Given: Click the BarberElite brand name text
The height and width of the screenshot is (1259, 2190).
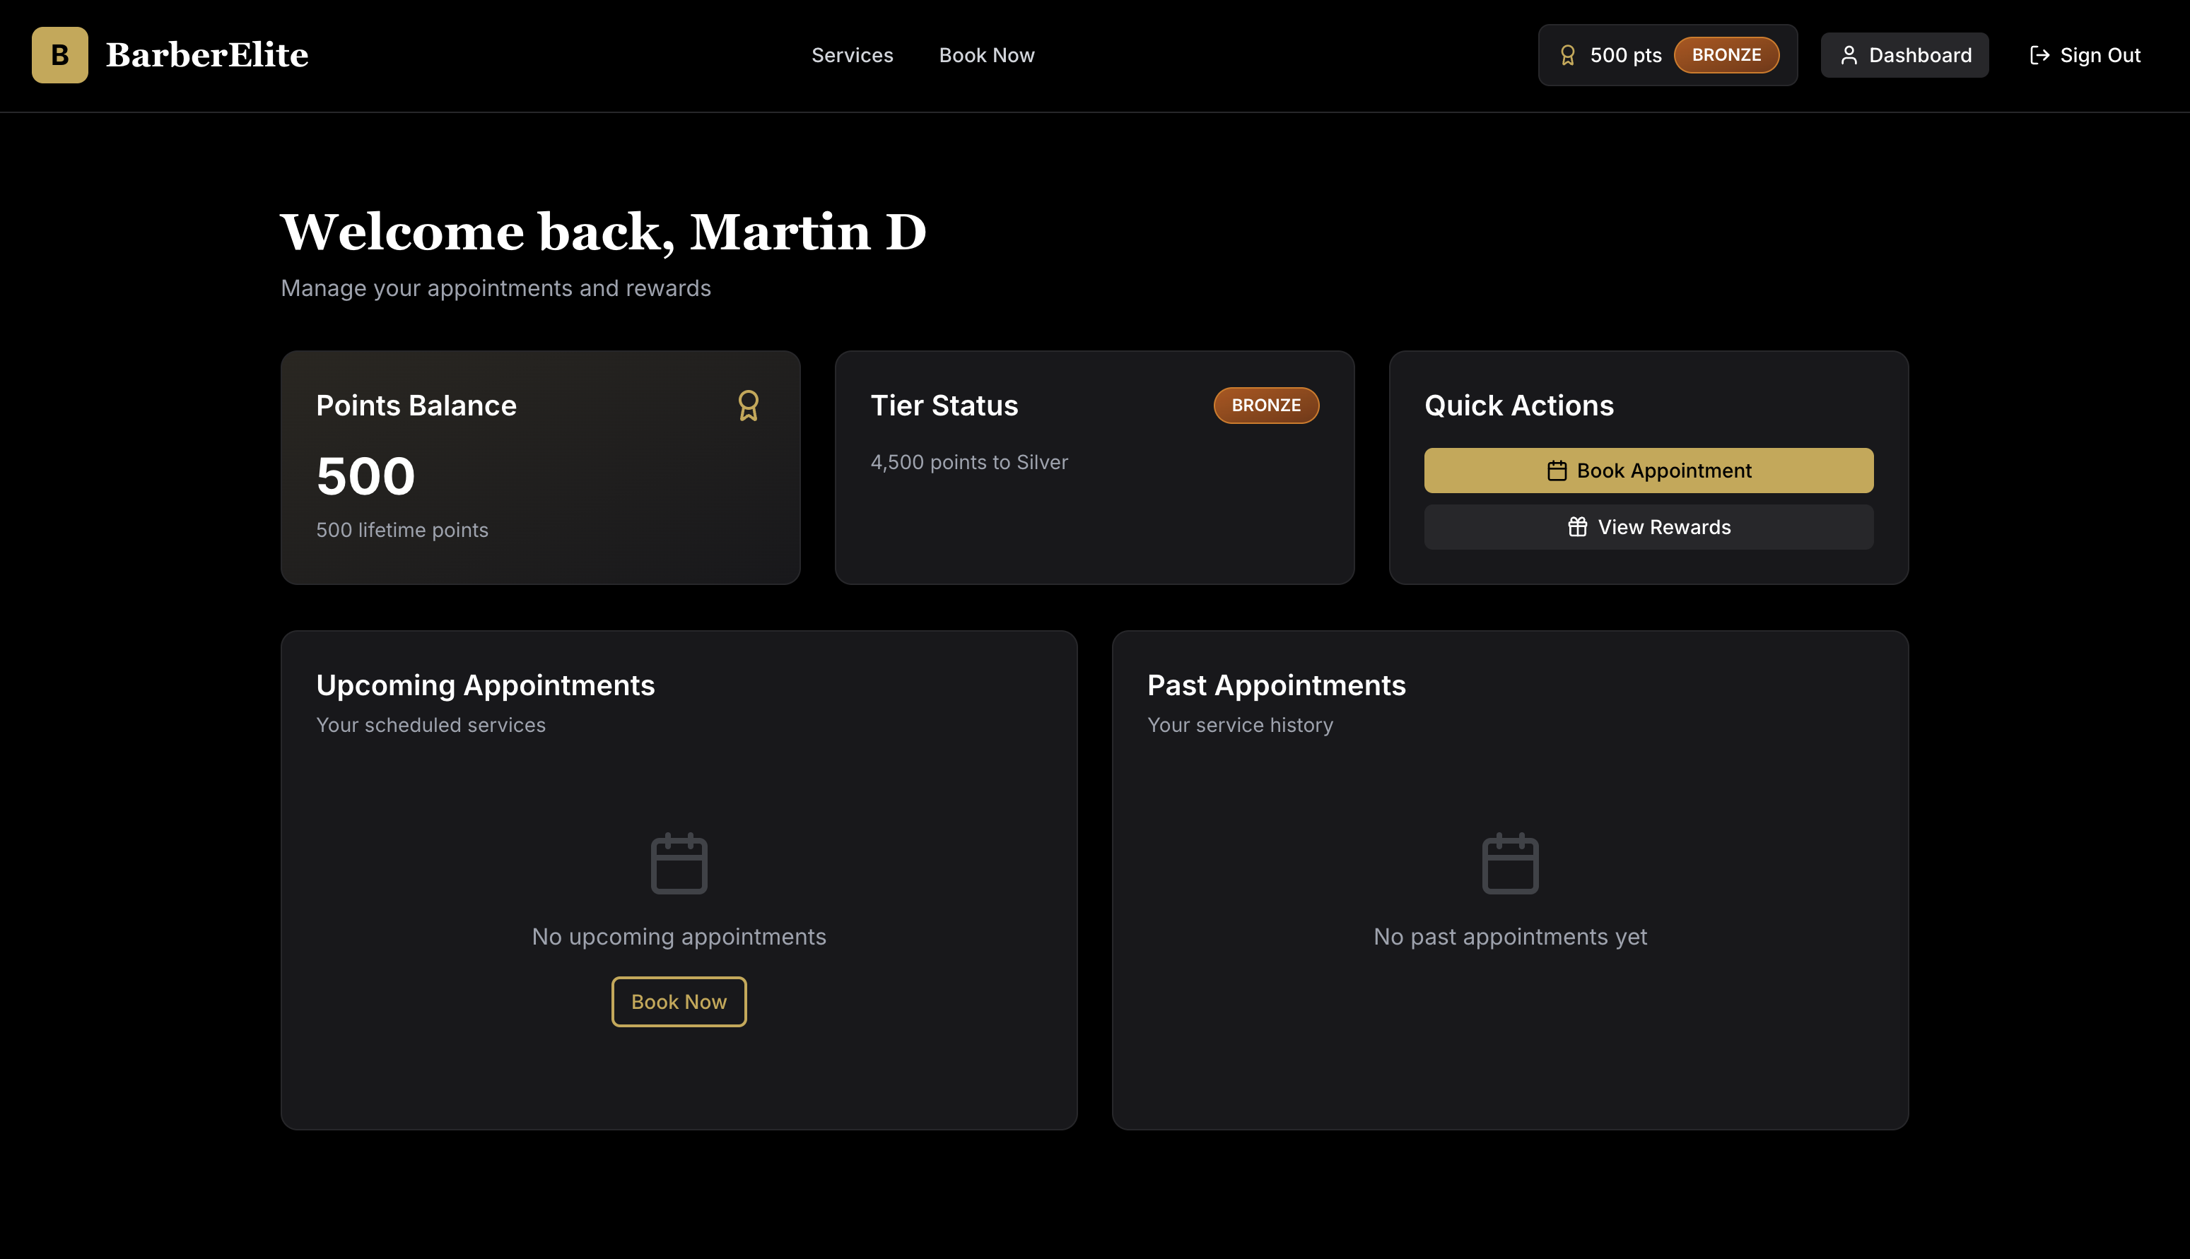Looking at the screenshot, I should 206,54.
